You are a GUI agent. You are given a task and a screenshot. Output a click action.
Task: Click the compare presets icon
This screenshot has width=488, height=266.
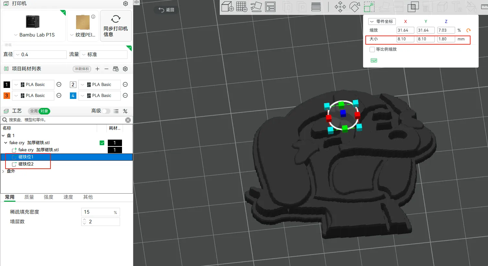[x=125, y=111]
